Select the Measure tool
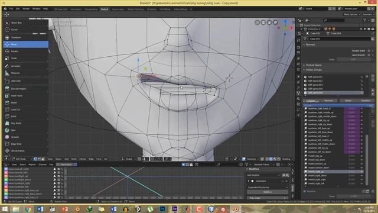The height and width of the screenshot is (213, 378). pyautogui.click(x=26, y=73)
